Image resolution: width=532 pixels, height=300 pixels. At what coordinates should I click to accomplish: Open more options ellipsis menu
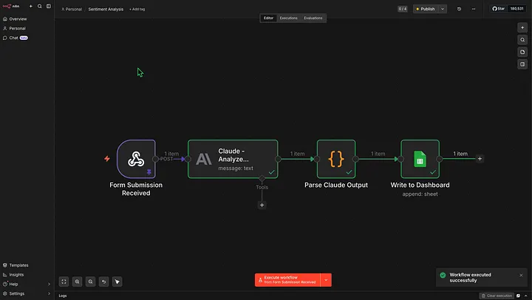(474, 9)
